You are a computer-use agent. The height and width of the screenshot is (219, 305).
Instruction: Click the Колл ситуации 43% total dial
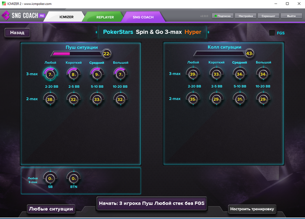click(x=250, y=53)
